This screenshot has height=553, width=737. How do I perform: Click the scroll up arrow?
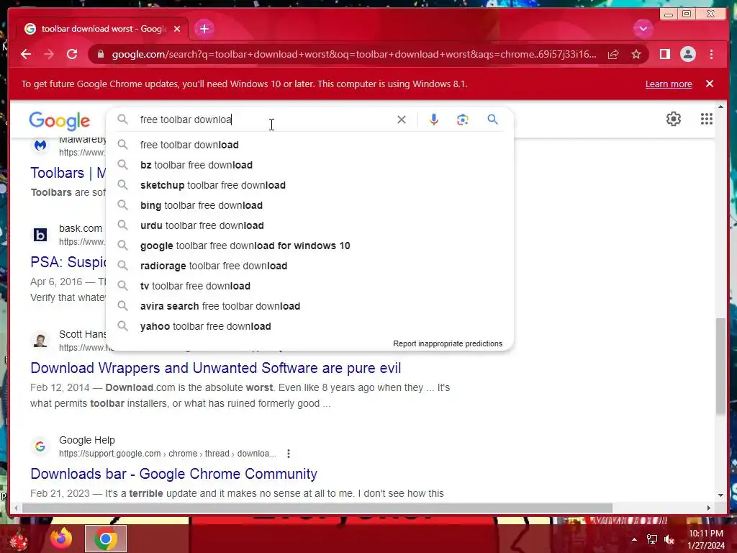click(x=720, y=107)
